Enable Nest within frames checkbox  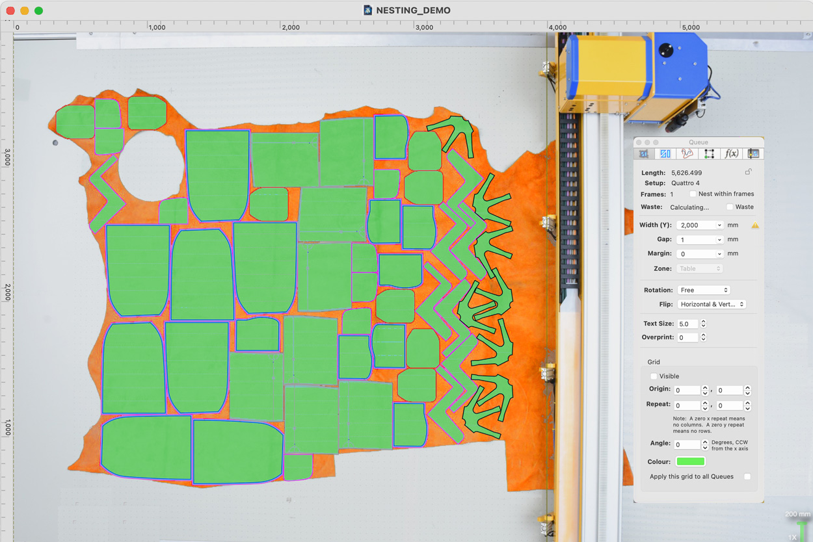(x=693, y=194)
